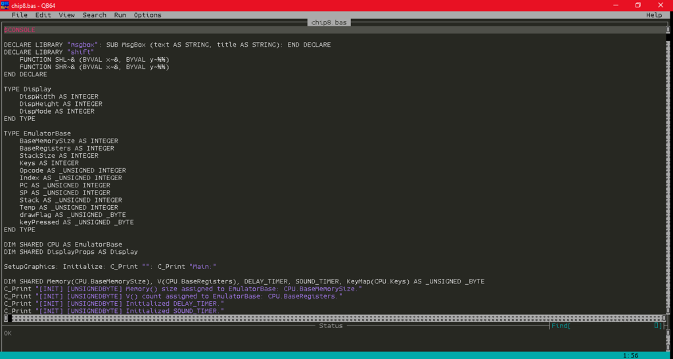Screen dimensions: 673x359
Task: Click the QB64 application icon in title bar
Action: [x=5, y=5]
